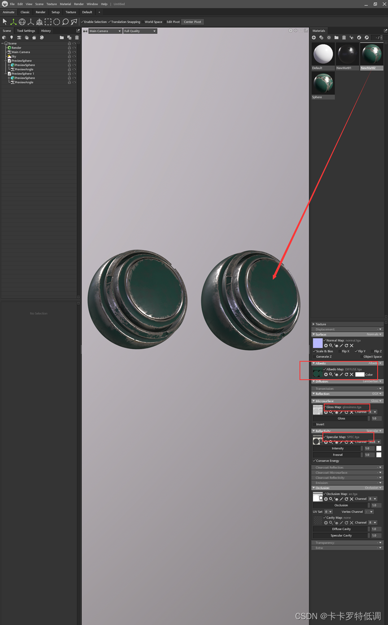Collapse the Occlusion section
The image size is (388, 625).
[314, 488]
